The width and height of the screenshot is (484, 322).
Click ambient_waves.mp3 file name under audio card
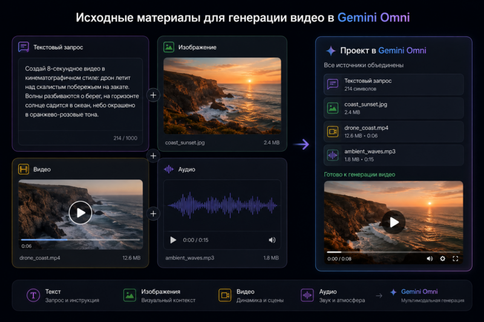[x=190, y=257]
